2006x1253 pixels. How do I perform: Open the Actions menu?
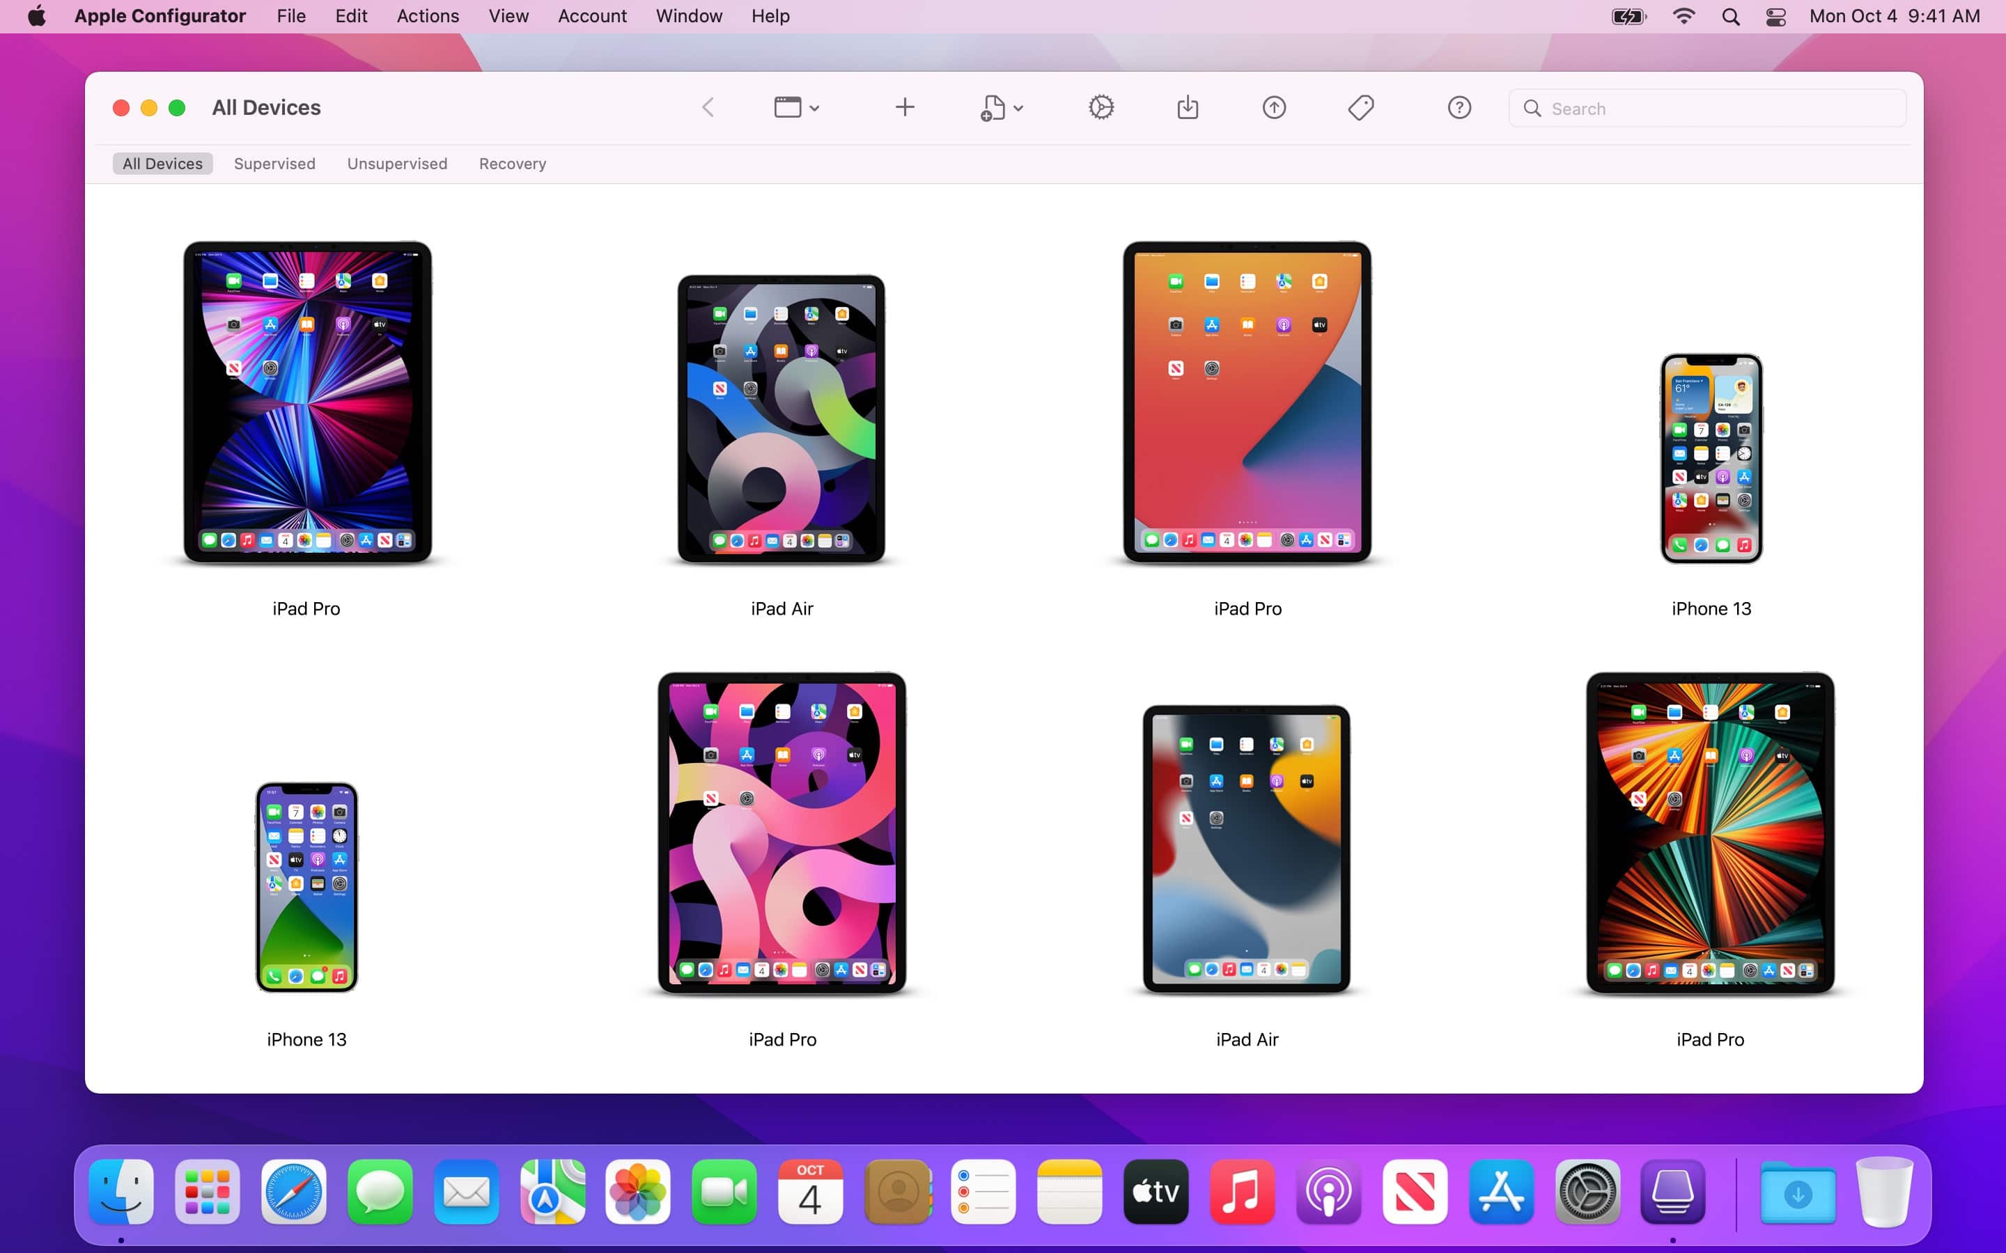click(427, 16)
